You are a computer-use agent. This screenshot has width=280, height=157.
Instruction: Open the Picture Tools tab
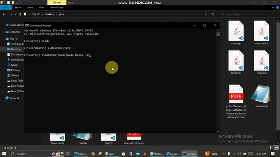56,7
